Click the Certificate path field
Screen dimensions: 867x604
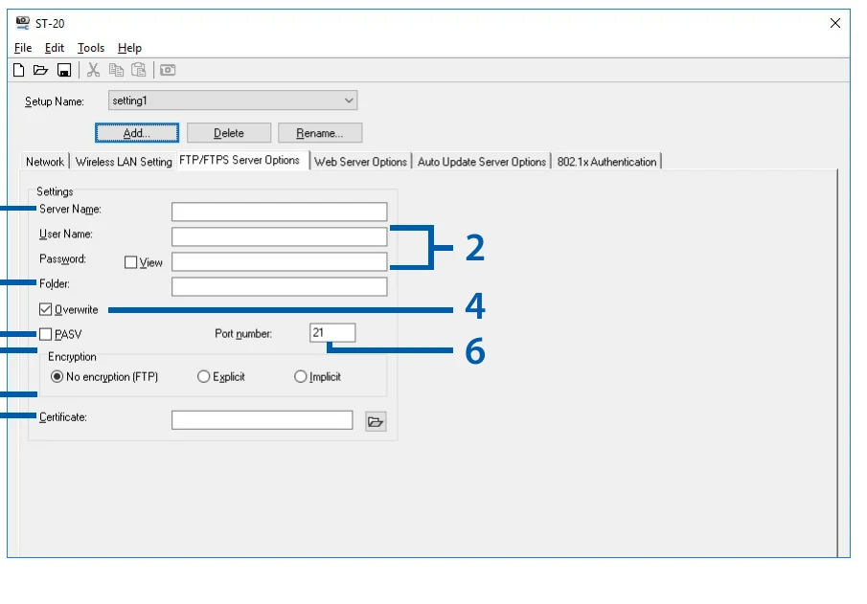pyautogui.click(x=262, y=420)
